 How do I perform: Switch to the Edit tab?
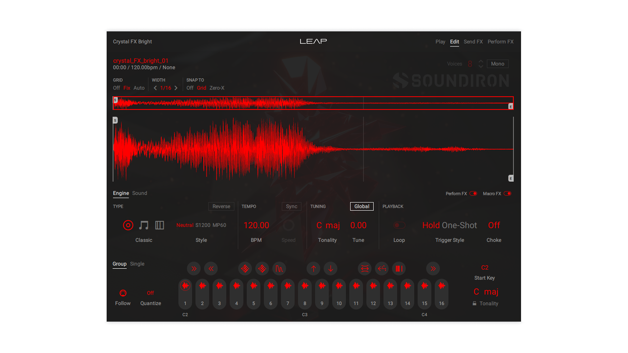pos(454,42)
